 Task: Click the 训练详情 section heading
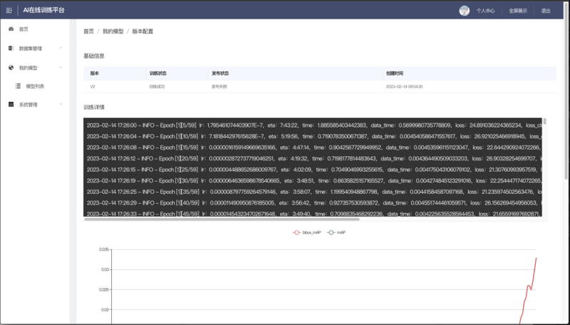pos(94,107)
